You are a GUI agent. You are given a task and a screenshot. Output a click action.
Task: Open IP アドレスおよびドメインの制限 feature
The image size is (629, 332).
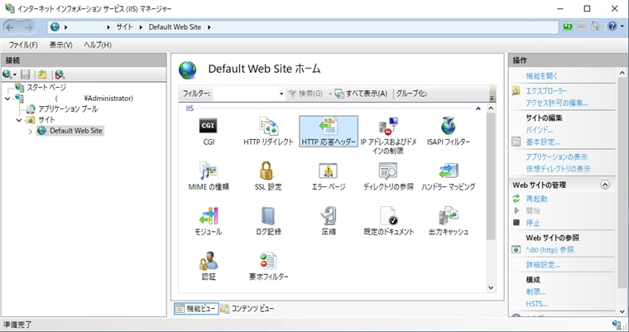click(x=388, y=136)
